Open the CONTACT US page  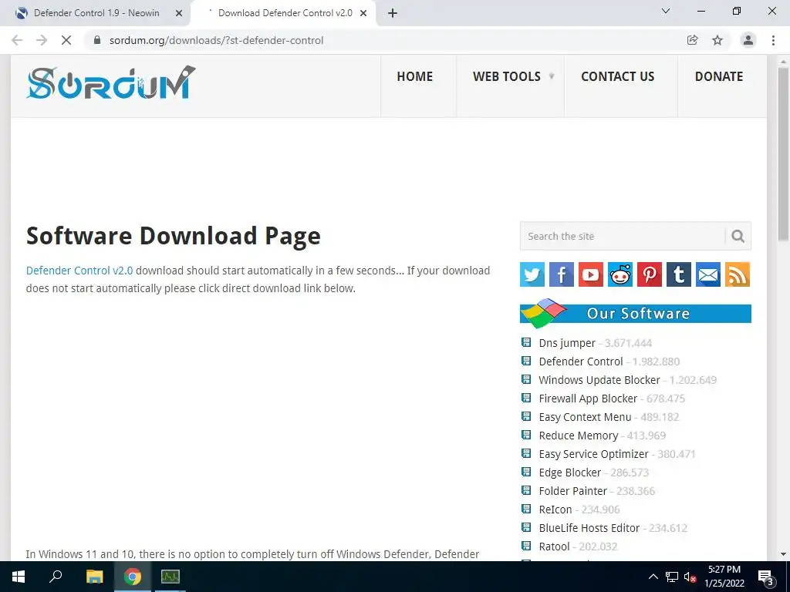pos(618,76)
